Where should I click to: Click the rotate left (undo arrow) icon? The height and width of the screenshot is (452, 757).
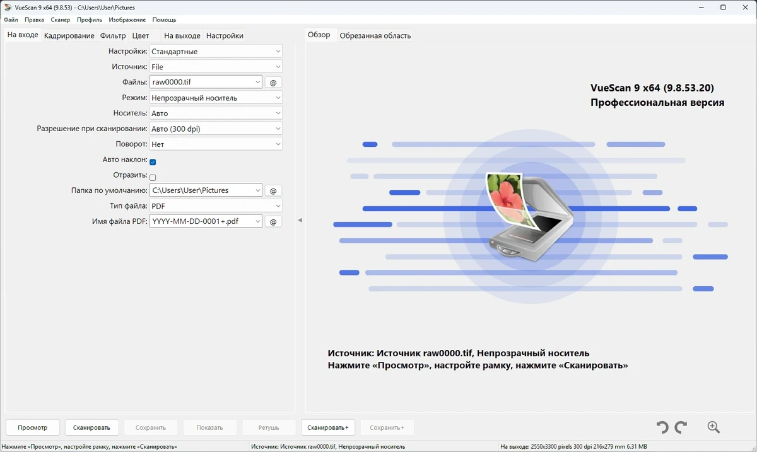pos(662,427)
